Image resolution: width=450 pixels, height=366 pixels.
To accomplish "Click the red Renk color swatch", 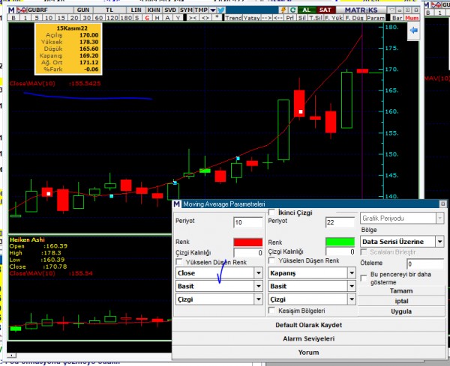I will click(x=248, y=243).
